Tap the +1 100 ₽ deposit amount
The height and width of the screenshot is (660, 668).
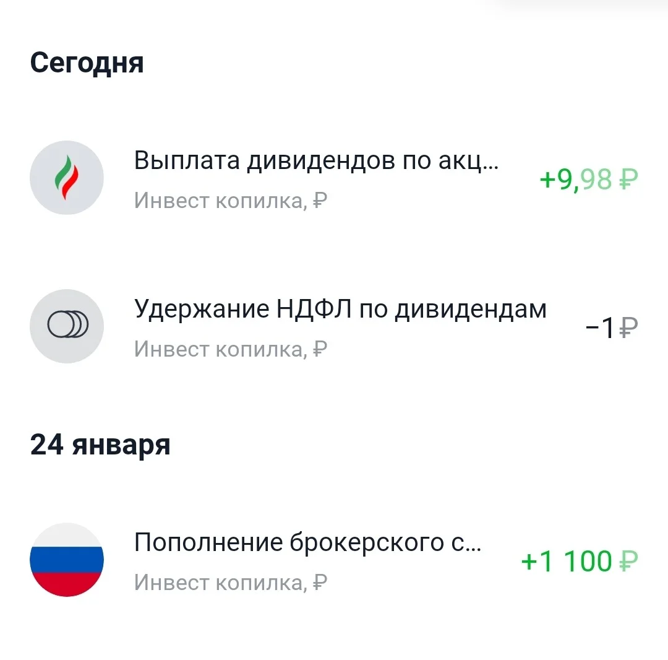click(x=580, y=561)
